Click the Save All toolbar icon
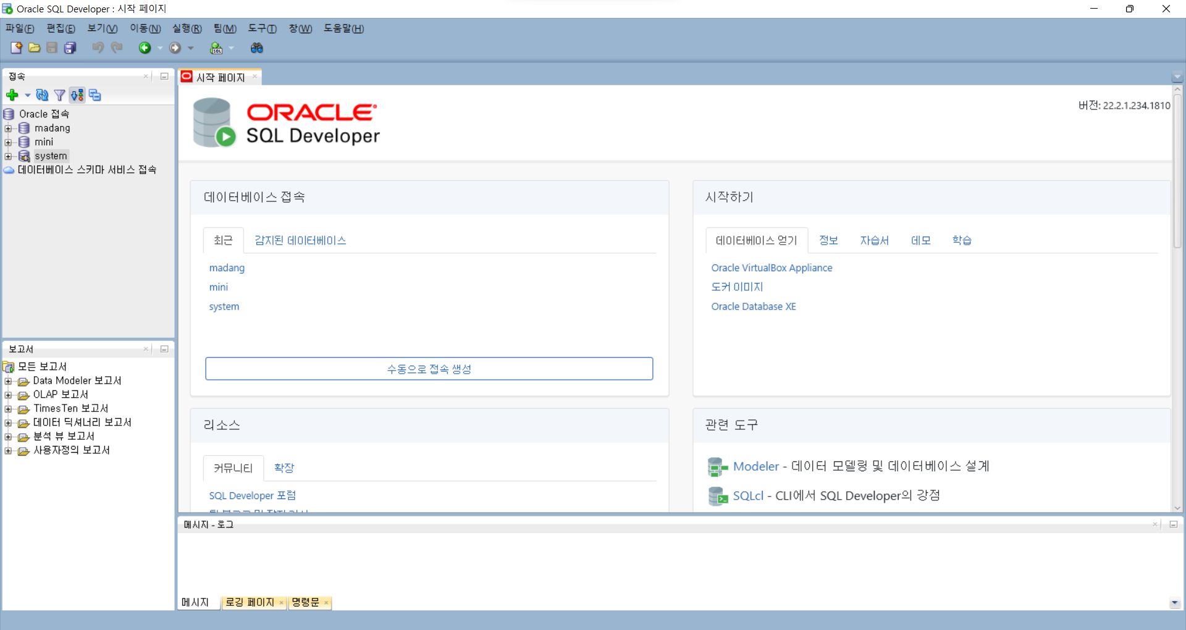Viewport: 1186px width, 630px height. 70,48
